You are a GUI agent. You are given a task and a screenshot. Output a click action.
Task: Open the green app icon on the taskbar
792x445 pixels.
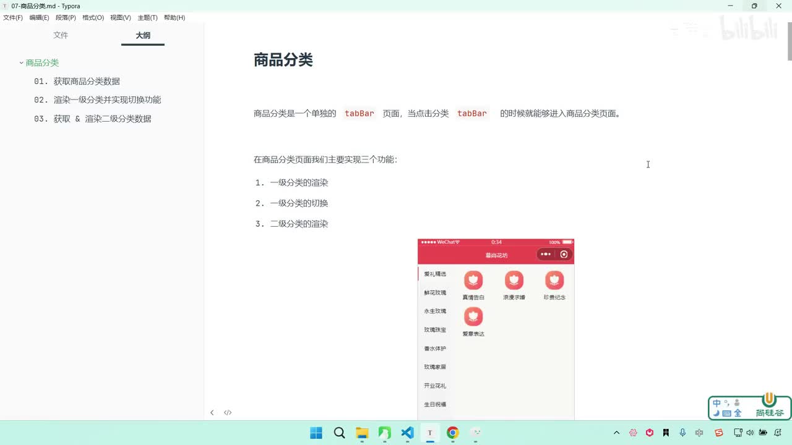(384, 433)
